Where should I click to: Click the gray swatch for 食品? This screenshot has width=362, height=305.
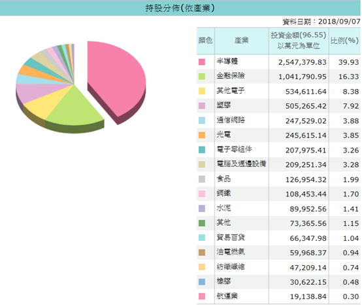(202, 179)
